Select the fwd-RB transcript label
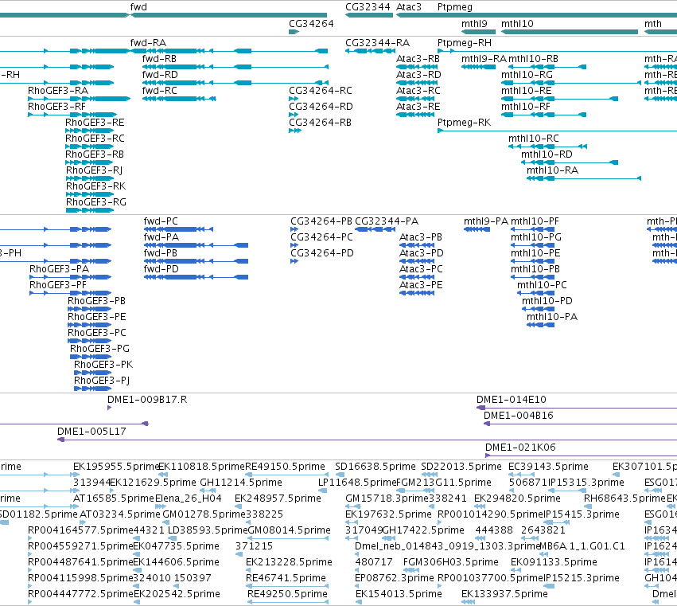677x606 pixels. 159,59
